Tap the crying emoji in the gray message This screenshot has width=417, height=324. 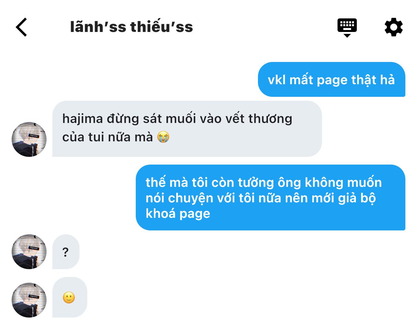click(163, 137)
